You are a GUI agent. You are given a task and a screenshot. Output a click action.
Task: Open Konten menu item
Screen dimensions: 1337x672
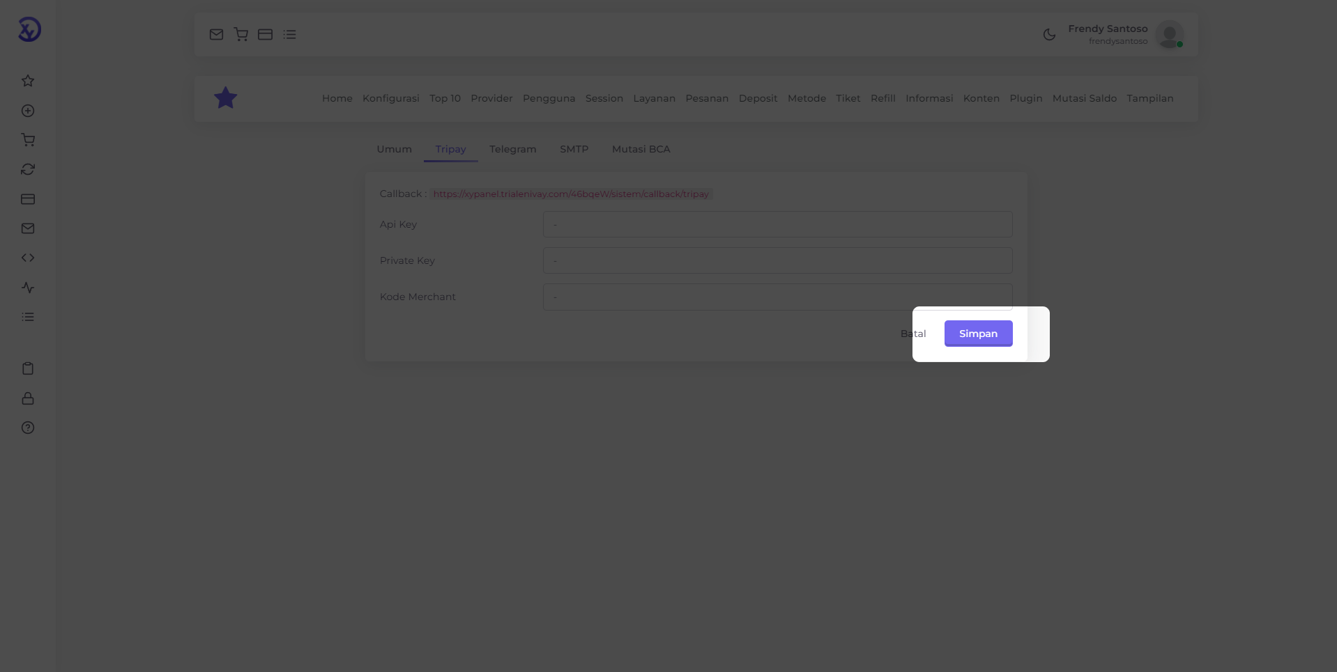(x=981, y=98)
